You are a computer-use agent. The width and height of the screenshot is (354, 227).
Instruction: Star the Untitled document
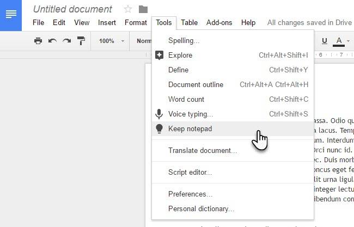pos(128,9)
